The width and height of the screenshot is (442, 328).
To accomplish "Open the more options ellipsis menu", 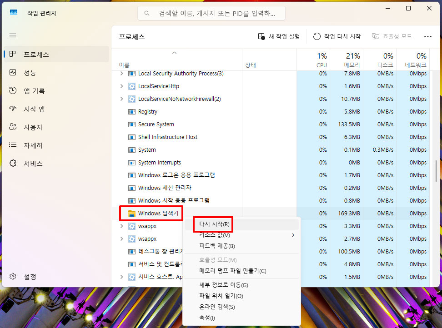I will pyautogui.click(x=427, y=37).
